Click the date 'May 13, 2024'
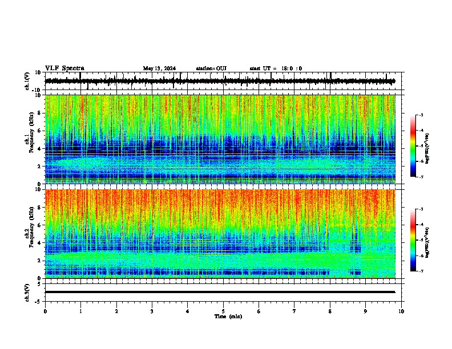This screenshot has height=349, width=452. coord(159,68)
